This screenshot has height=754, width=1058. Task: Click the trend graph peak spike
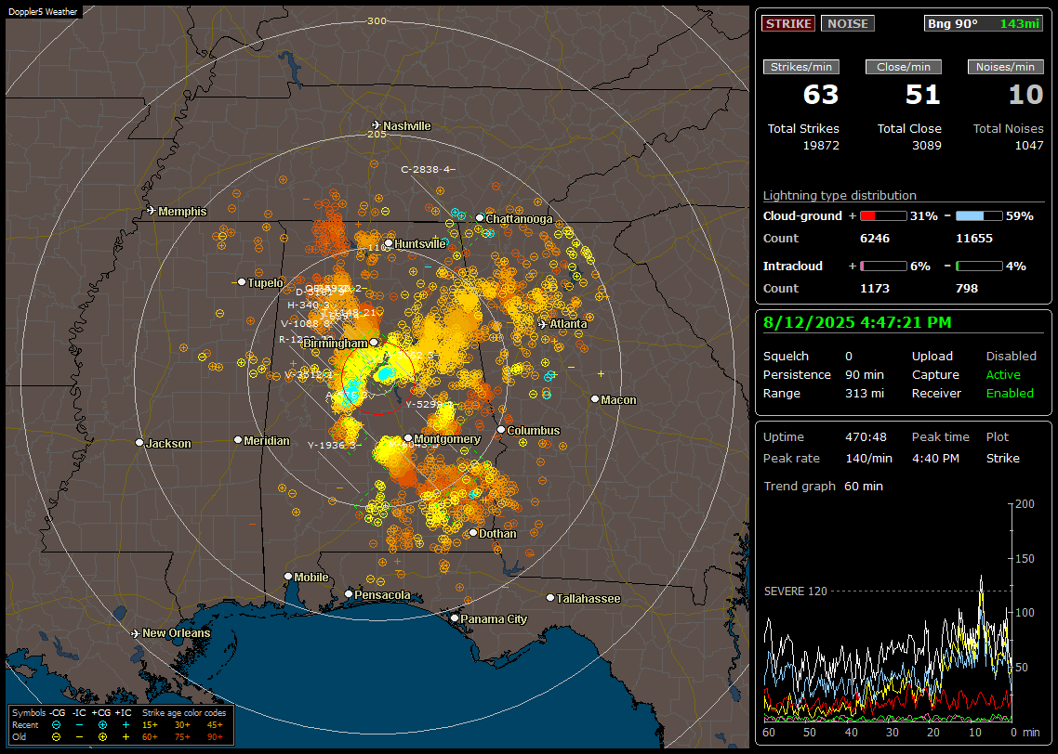coord(981,578)
